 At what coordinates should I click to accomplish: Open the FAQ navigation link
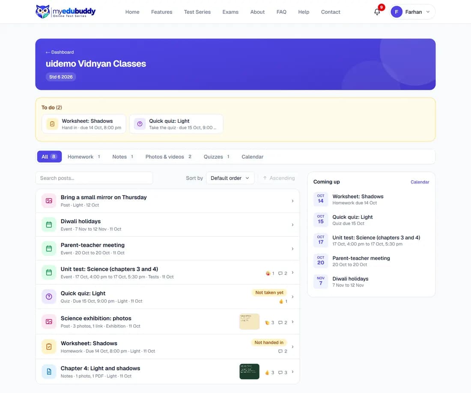coord(281,12)
